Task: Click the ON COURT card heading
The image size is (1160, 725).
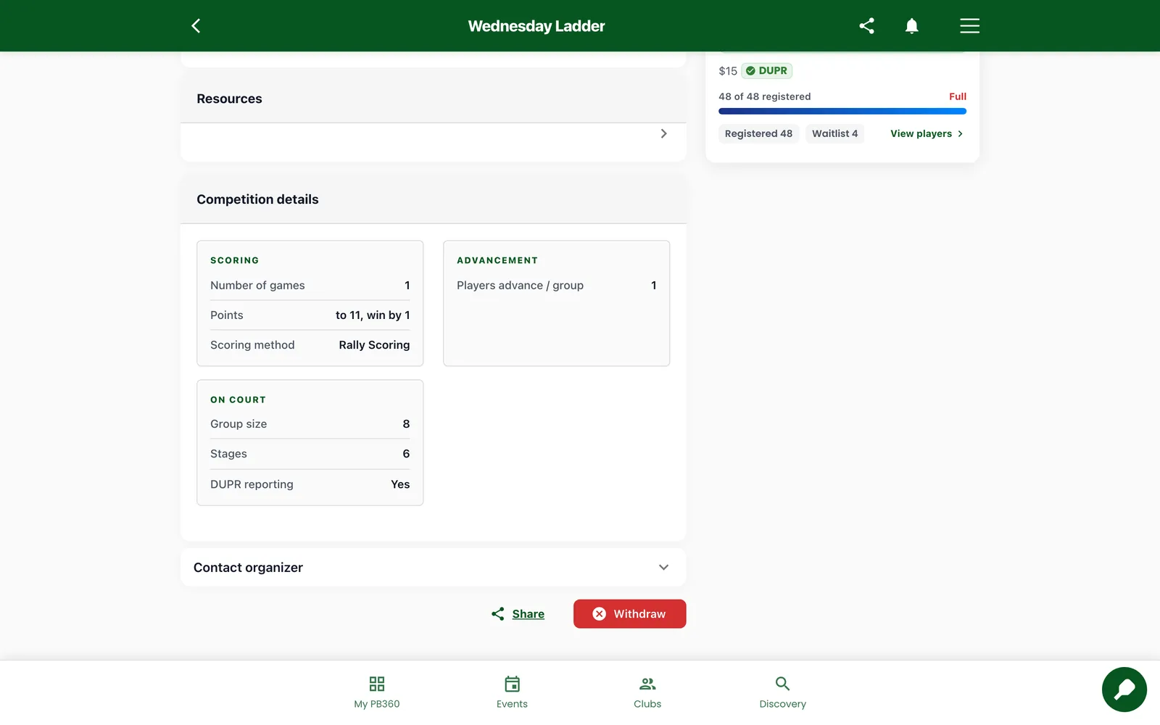Action: pyautogui.click(x=238, y=400)
